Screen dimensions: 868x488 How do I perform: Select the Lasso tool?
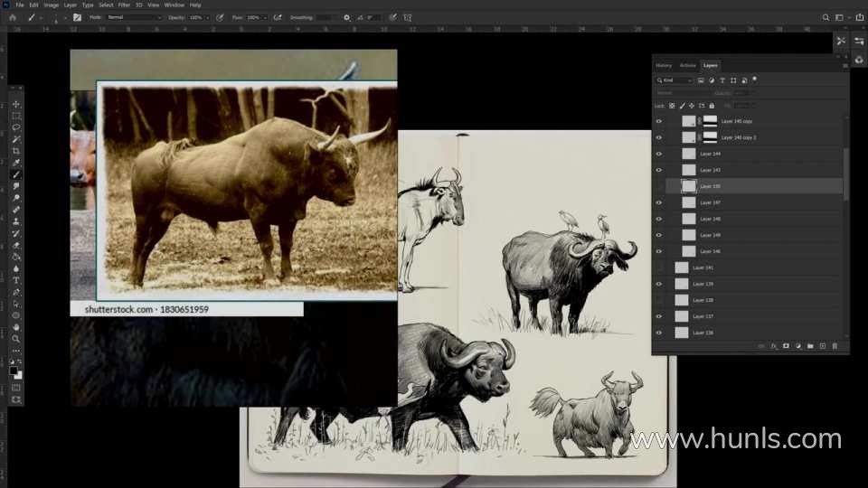[16, 127]
